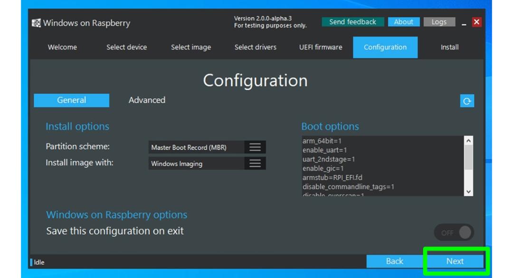
Task: Click the refresh configuration icon
Action: click(x=467, y=101)
